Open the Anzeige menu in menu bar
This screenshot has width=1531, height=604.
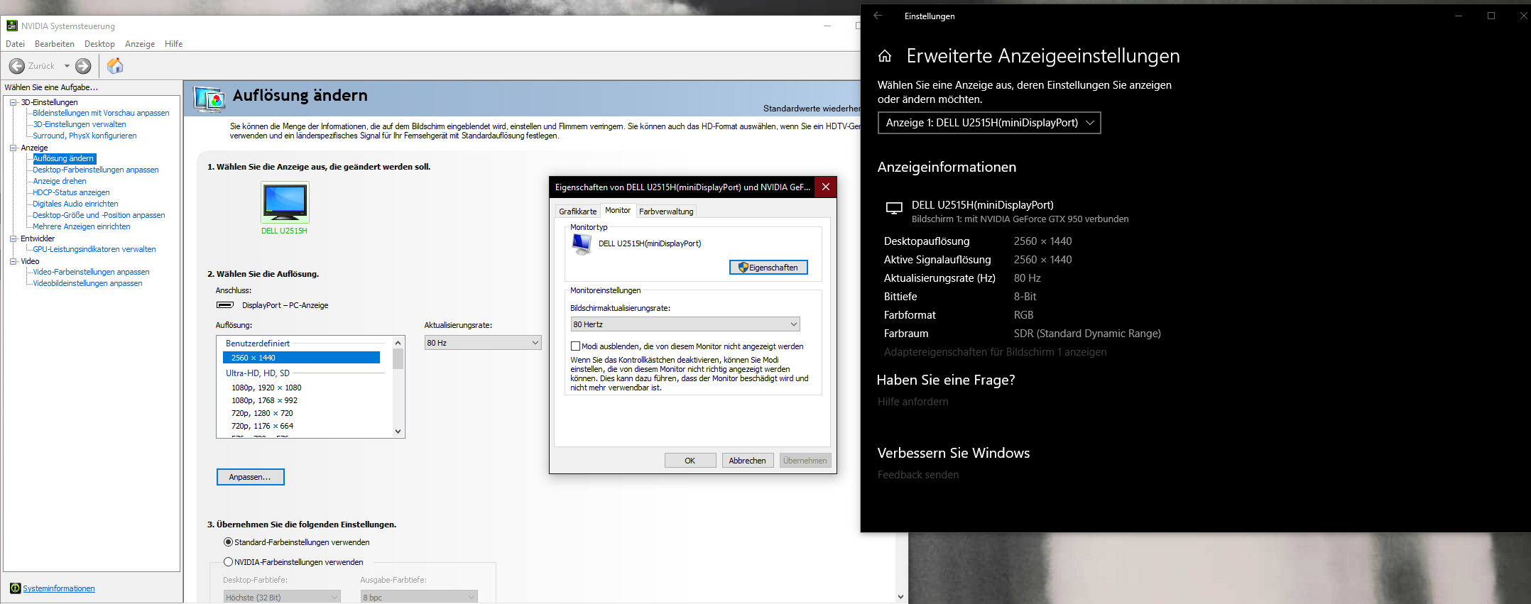coord(140,44)
